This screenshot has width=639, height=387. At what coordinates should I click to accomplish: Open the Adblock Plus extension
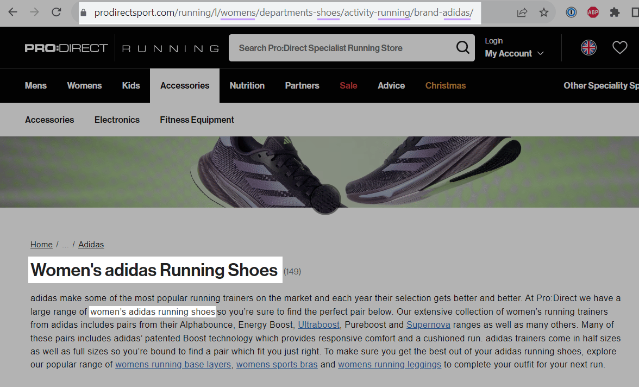coord(593,13)
